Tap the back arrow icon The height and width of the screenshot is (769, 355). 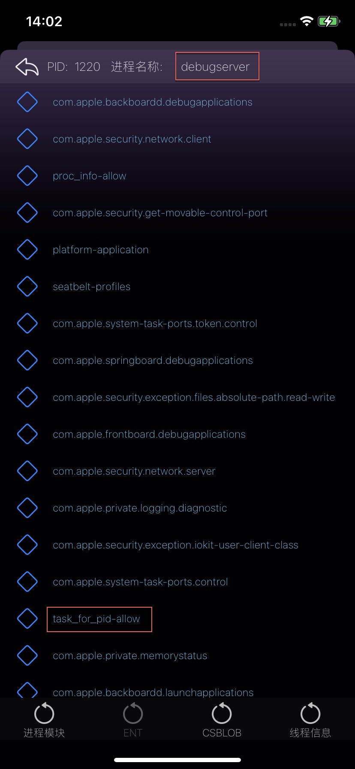tap(27, 67)
